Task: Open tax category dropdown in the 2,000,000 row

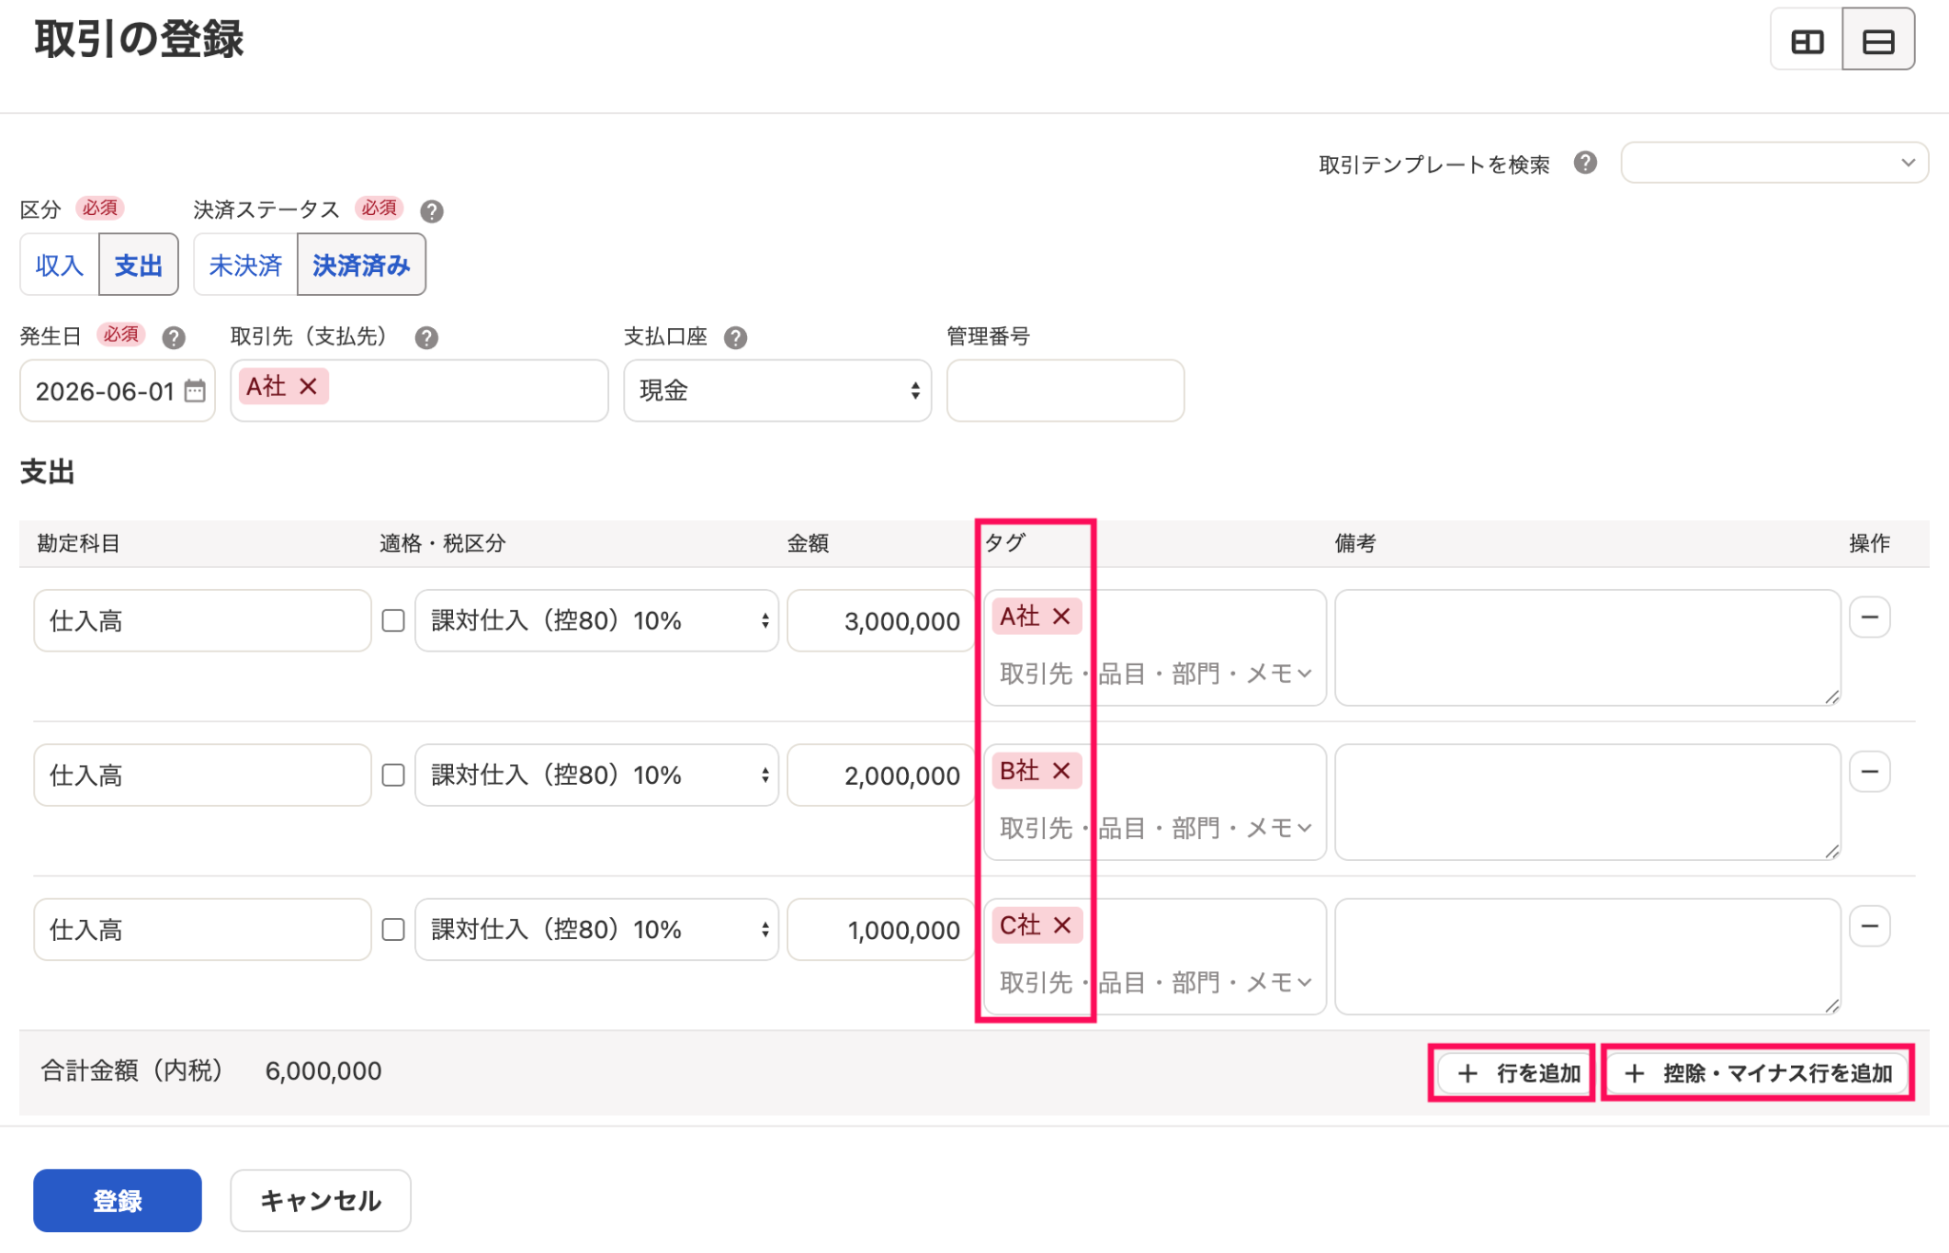Action: tap(597, 774)
